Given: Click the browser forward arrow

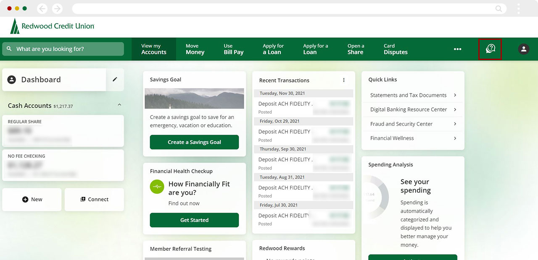Looking at the screenshot, I should (x=57, y=8).
